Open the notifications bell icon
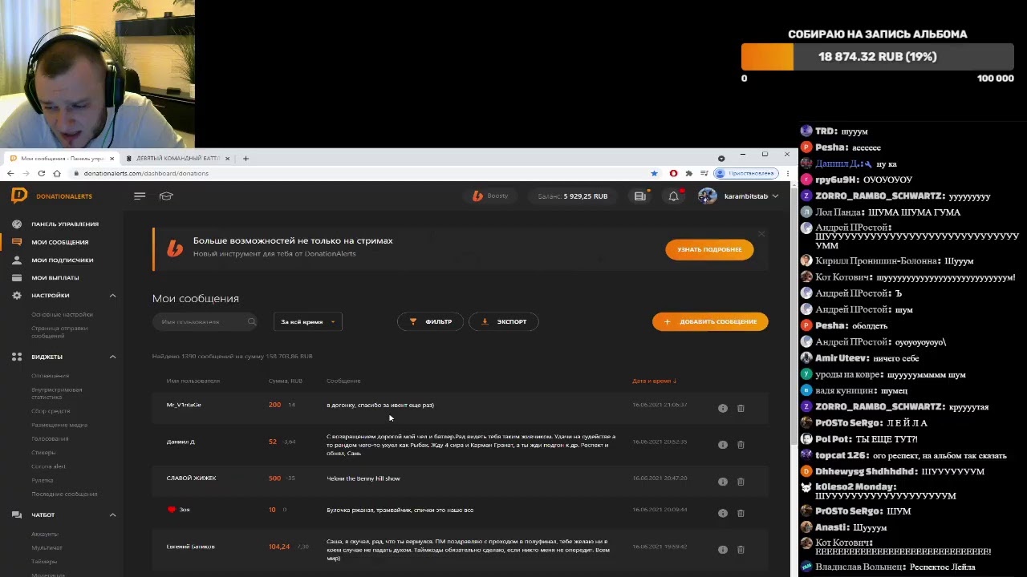The width and height of the screenshot is (1027, 577). point(673,196)
